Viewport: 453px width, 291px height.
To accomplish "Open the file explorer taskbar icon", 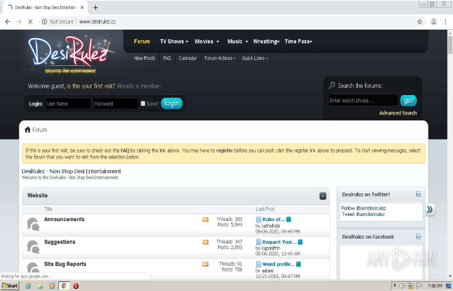I will [x=40, y=286].
